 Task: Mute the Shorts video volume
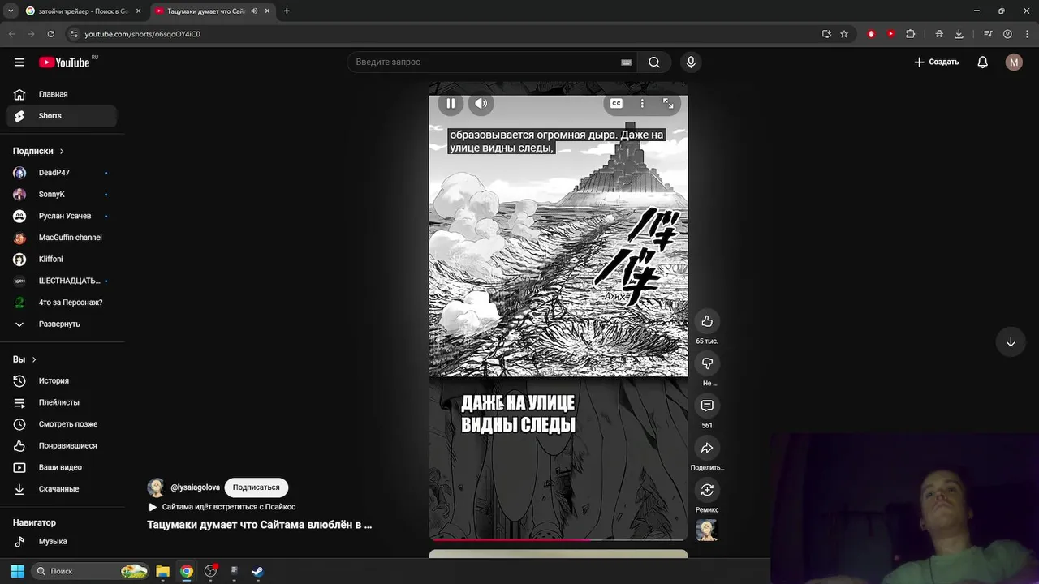[x=481, y=103]
